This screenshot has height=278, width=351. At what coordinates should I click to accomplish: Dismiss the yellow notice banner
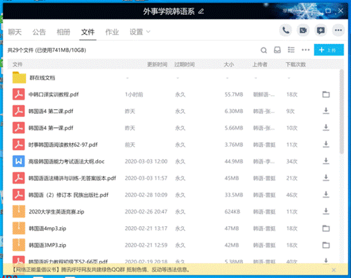point(334,270)
